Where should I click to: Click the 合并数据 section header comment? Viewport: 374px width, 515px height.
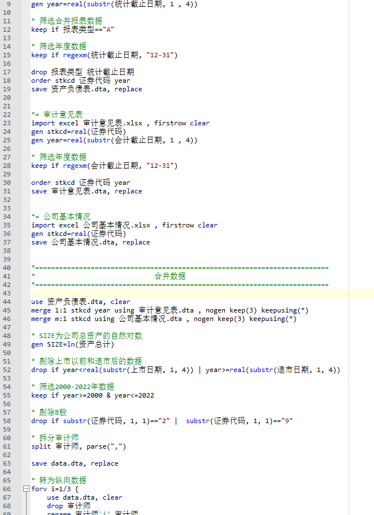(169, 276)
